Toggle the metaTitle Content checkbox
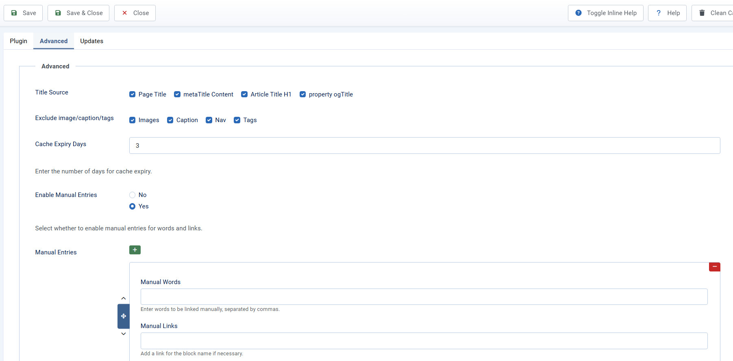Viewport: 733px width, 361px height. coord(177,94)
